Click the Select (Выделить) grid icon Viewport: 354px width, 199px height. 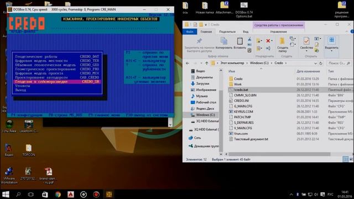click(331, 40)
